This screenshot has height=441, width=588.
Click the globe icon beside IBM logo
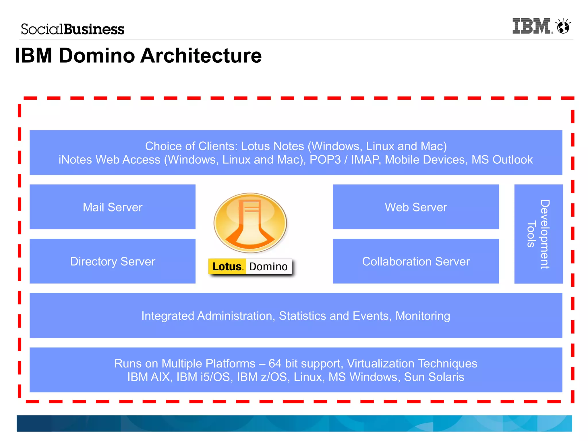[x=563, y=26]
